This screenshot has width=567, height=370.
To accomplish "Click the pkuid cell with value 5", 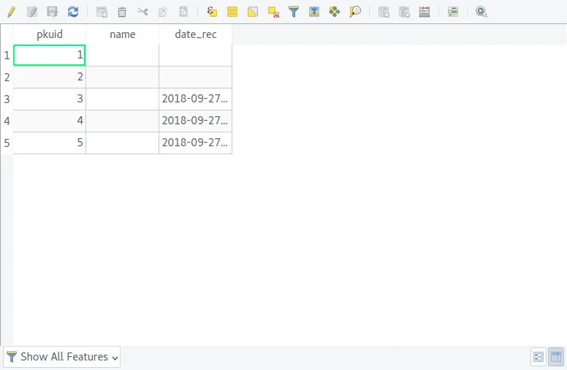I will 50,143.
